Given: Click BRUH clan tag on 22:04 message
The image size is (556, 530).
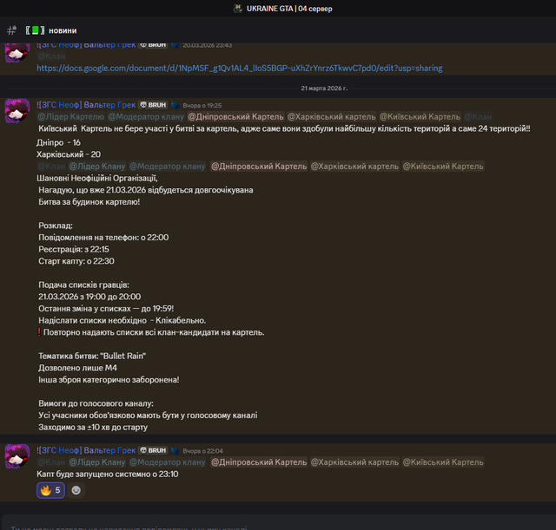Looking at the screenshot, I should tap(153, 450).
